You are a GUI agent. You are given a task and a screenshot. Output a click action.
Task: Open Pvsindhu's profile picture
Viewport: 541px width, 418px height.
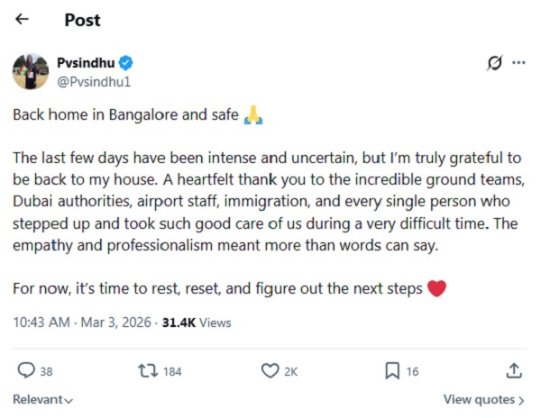[30, 71]
